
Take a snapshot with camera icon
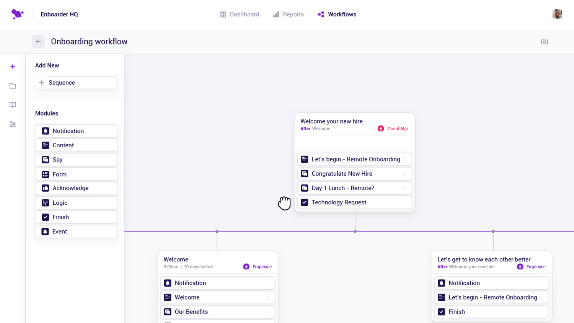(545, 42)
